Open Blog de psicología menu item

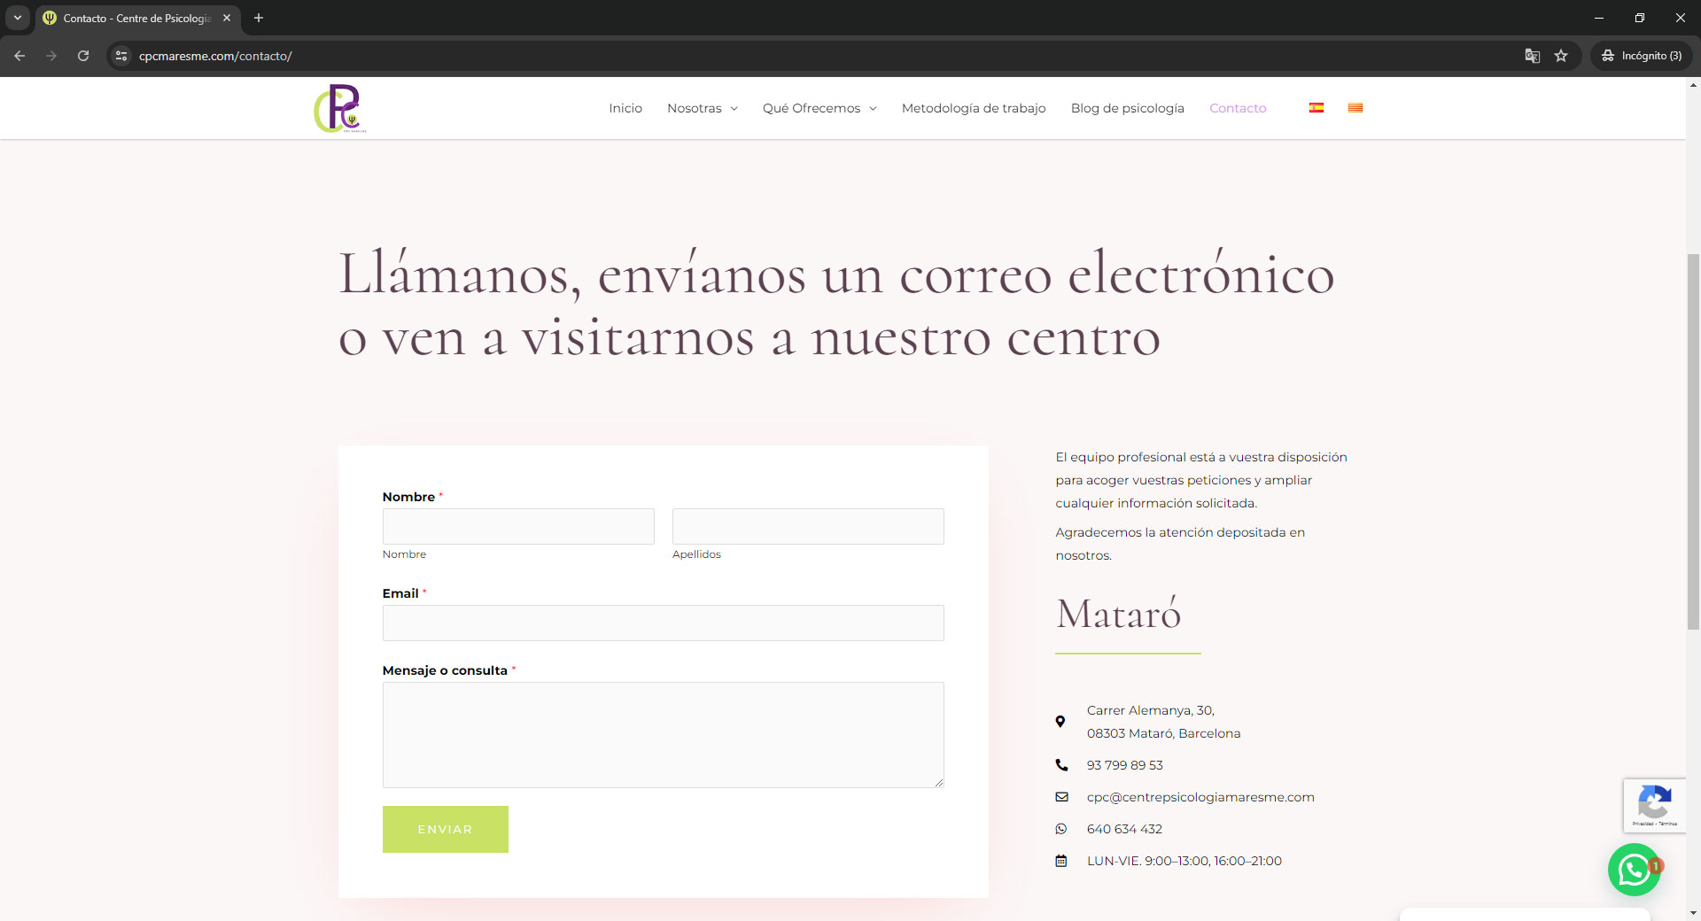(1127, 108)
